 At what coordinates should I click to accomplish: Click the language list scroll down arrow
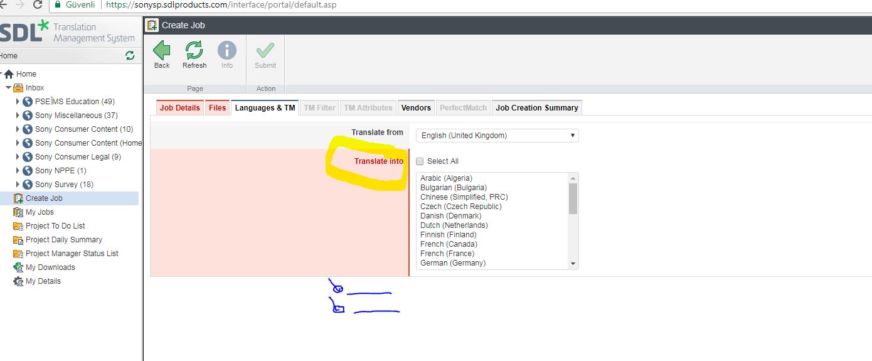[x=573, y=264]
